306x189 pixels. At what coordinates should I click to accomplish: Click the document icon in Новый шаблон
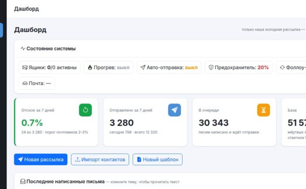click(139, 159)
